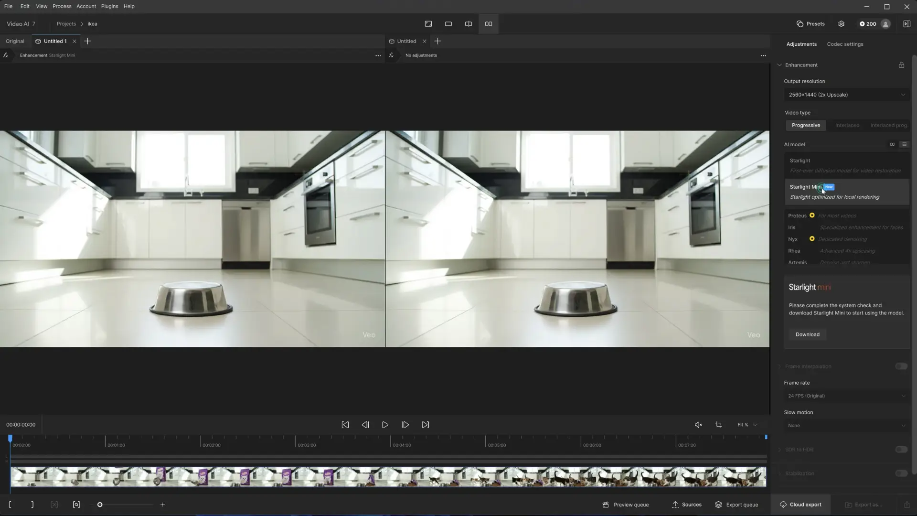
Task: Collapse the Enhancement section
Action: pyautogui.click(x=779, y=65)
